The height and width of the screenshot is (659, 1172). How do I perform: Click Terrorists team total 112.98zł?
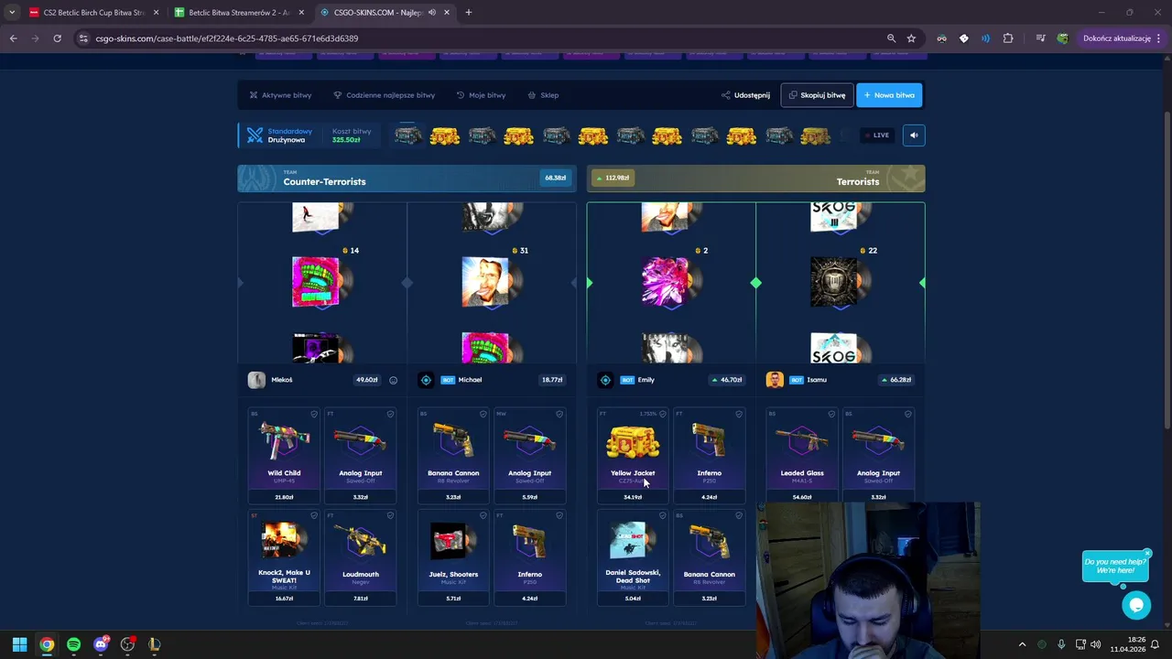(613, 178)
